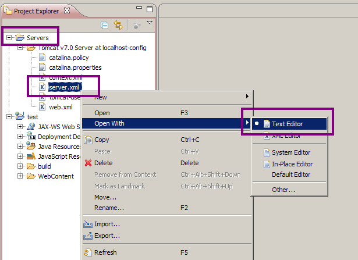Select web.xml file name
The image size is (358, 260).
coord(61,107)
